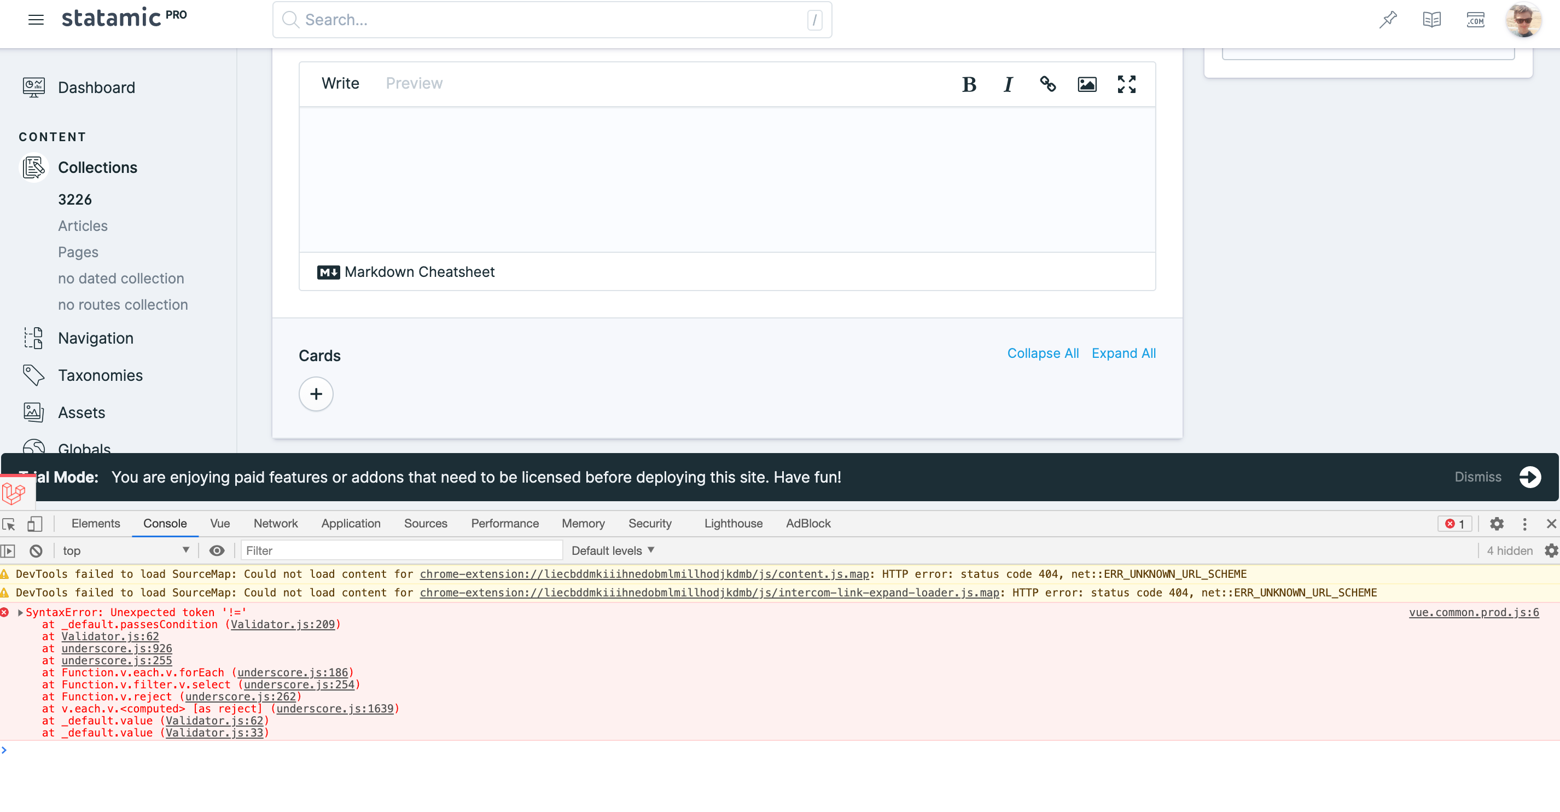Open DevTools settings gear
This screenshot has width=1560, height=812.
[x=1497, y=524]
